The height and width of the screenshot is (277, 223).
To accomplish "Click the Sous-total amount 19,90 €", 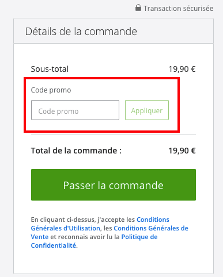I will point(182,69).
